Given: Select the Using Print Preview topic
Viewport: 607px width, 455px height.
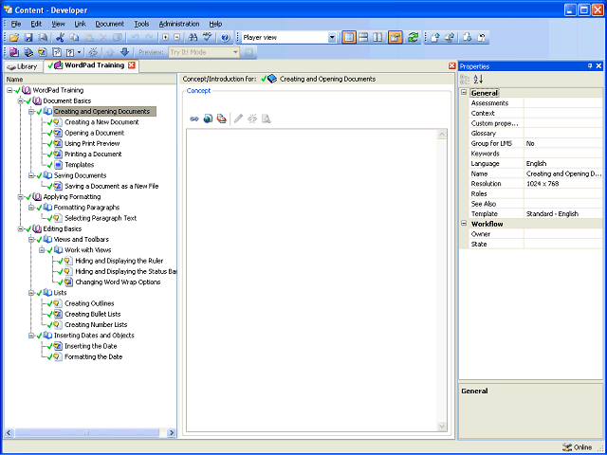Looking at the screenshot, I should tap(92, 143).
